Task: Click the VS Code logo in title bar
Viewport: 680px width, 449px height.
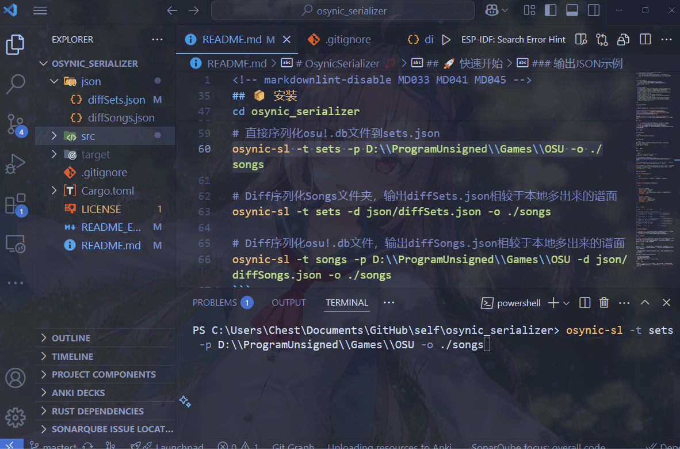Action: tap(10, 10)
